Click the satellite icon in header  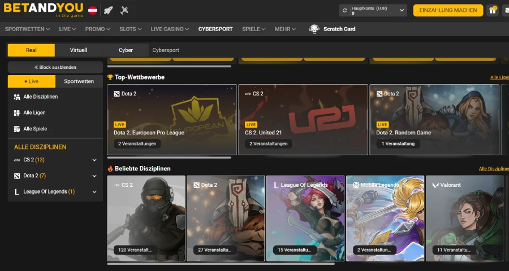tap(124, 10)
